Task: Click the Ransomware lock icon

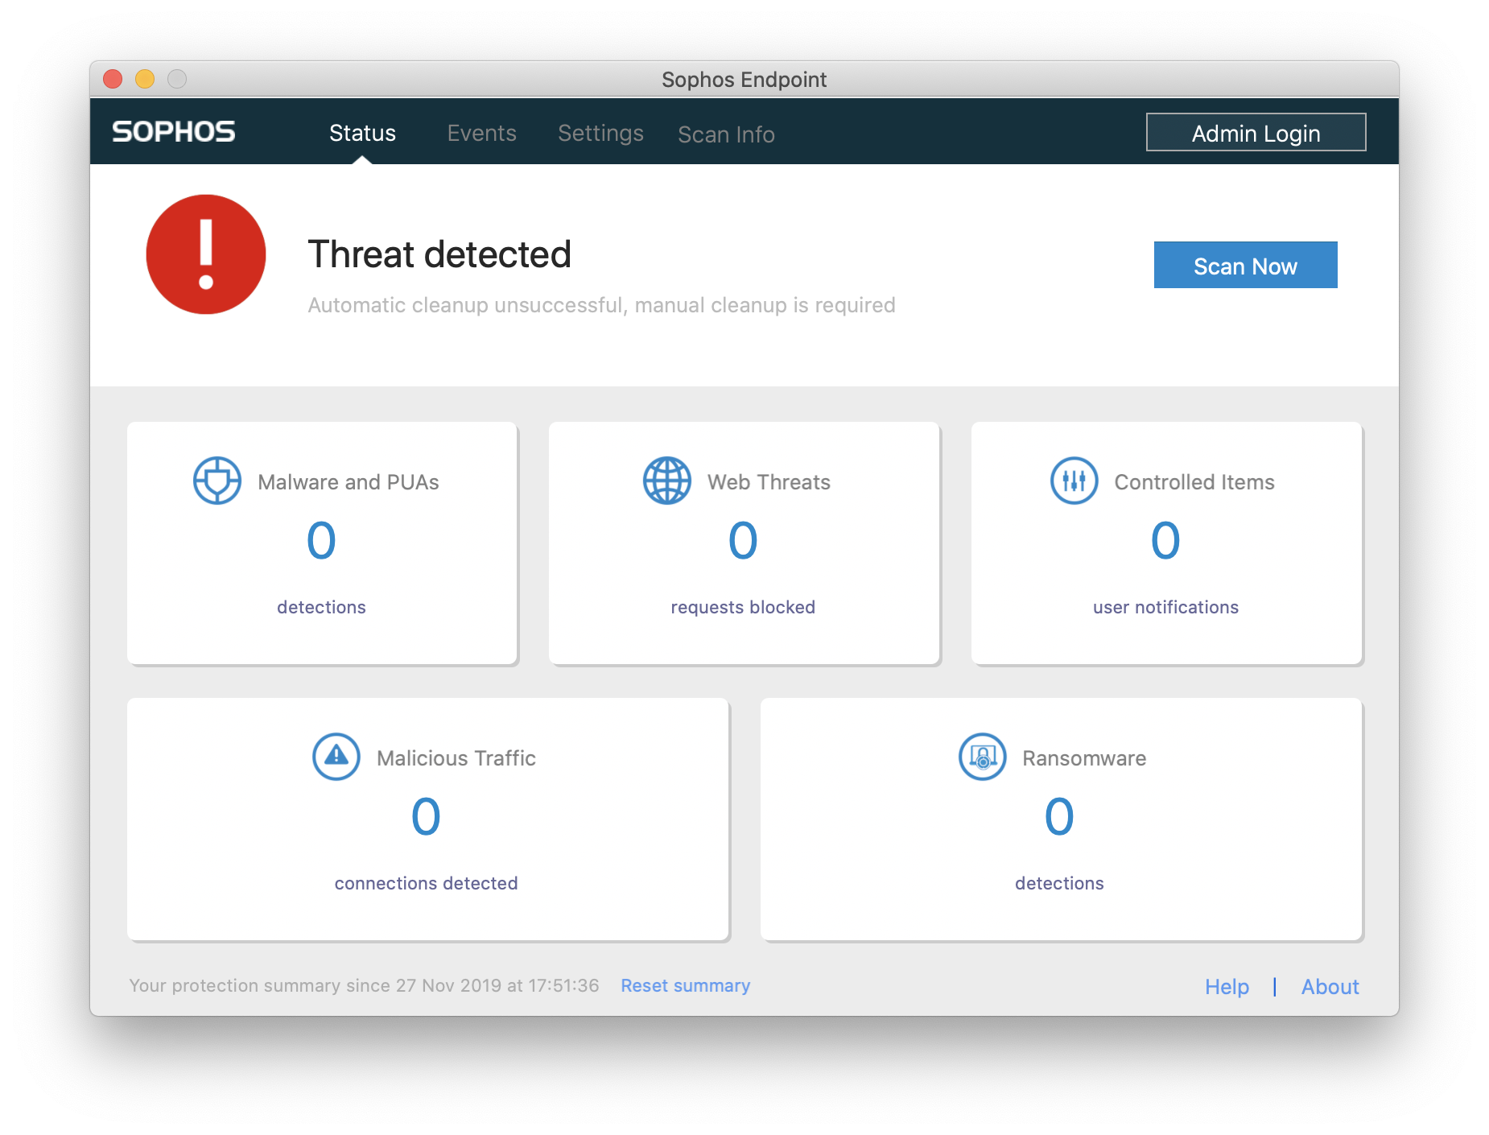Action: (x=983, y=757)
